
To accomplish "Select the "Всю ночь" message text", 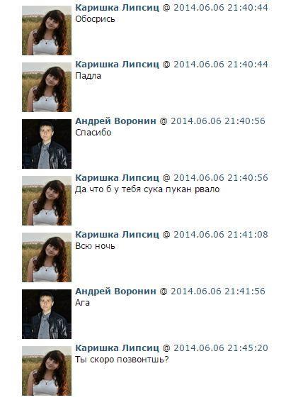I will 95,246.
